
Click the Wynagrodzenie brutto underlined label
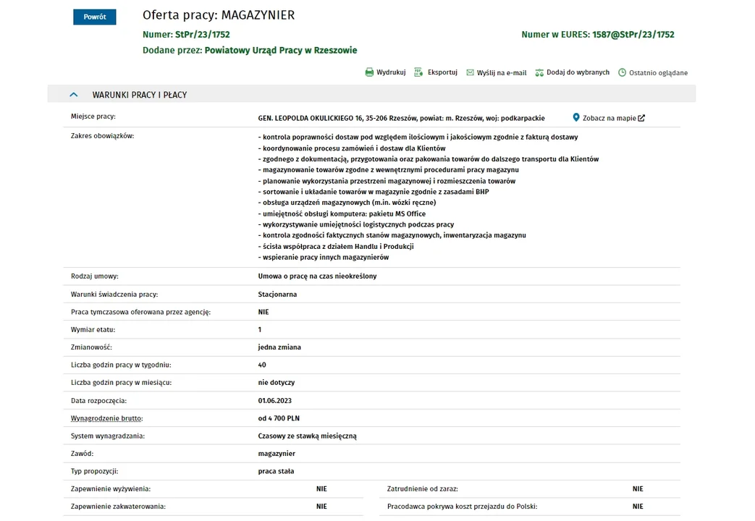click(x=107, y=418)
